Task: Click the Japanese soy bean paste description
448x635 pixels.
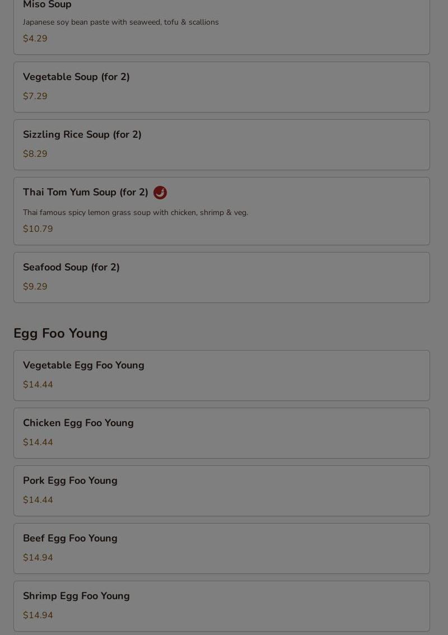Action: point(121,22)
